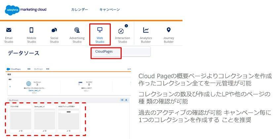Go to previous summary with left arrow
Viewport: 278px width, 139px height.
tap(10, 87)
